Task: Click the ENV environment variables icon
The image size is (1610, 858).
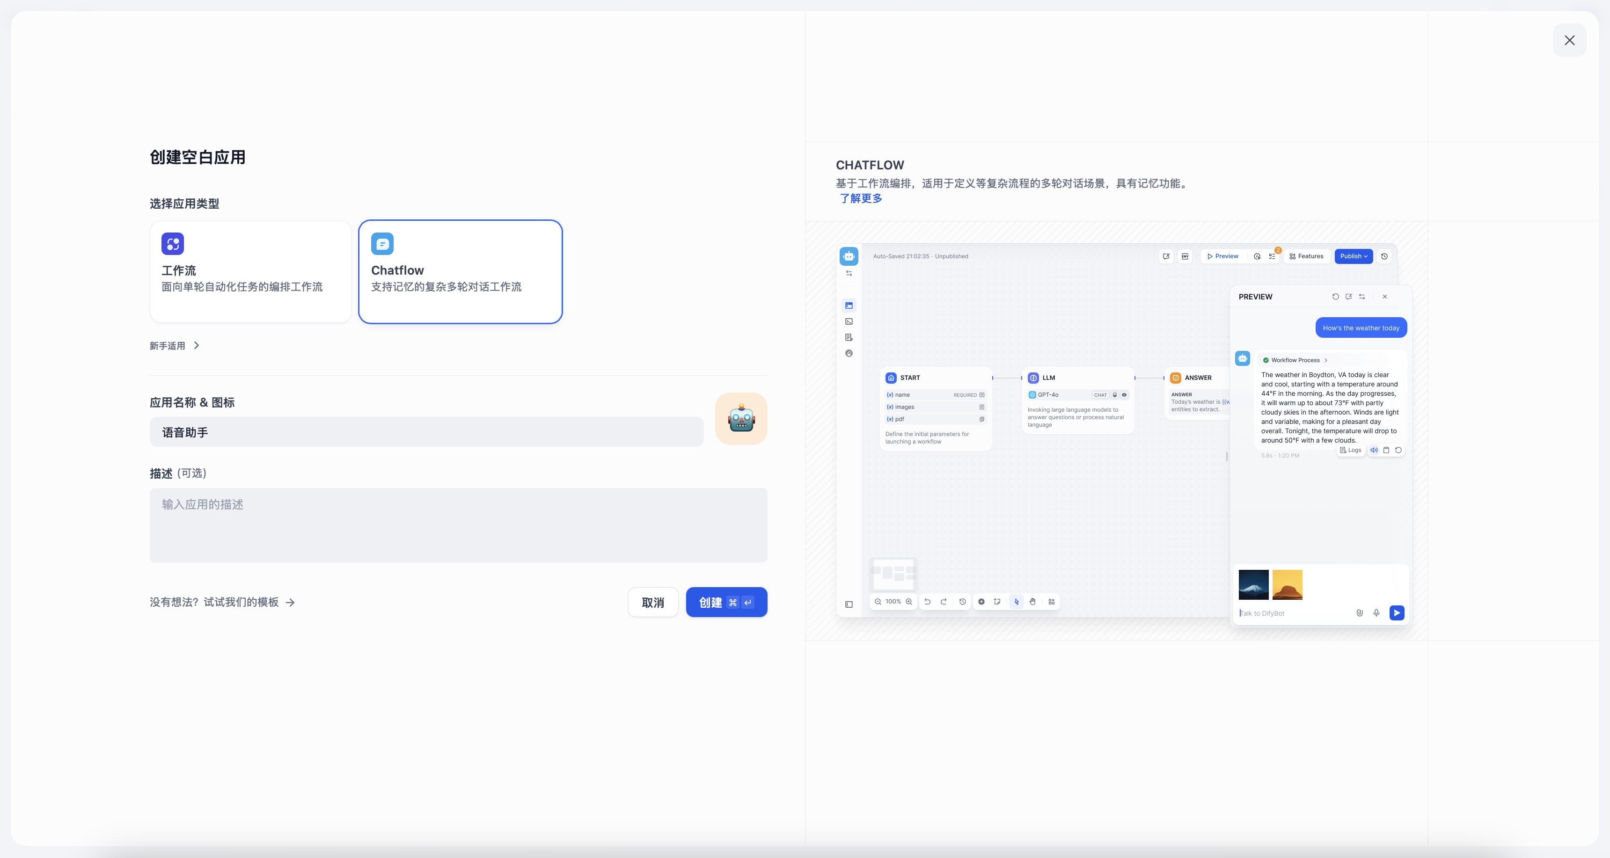Action: (x=1185, y=256)
